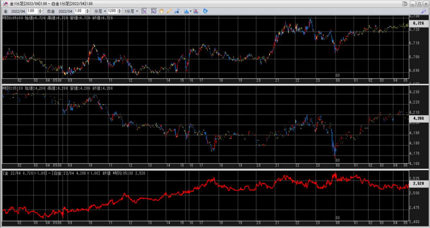The width and height of the screenshot is (430, 228).
Task: Expand the 分足 chart type dropdown
Action: (98, 11)
